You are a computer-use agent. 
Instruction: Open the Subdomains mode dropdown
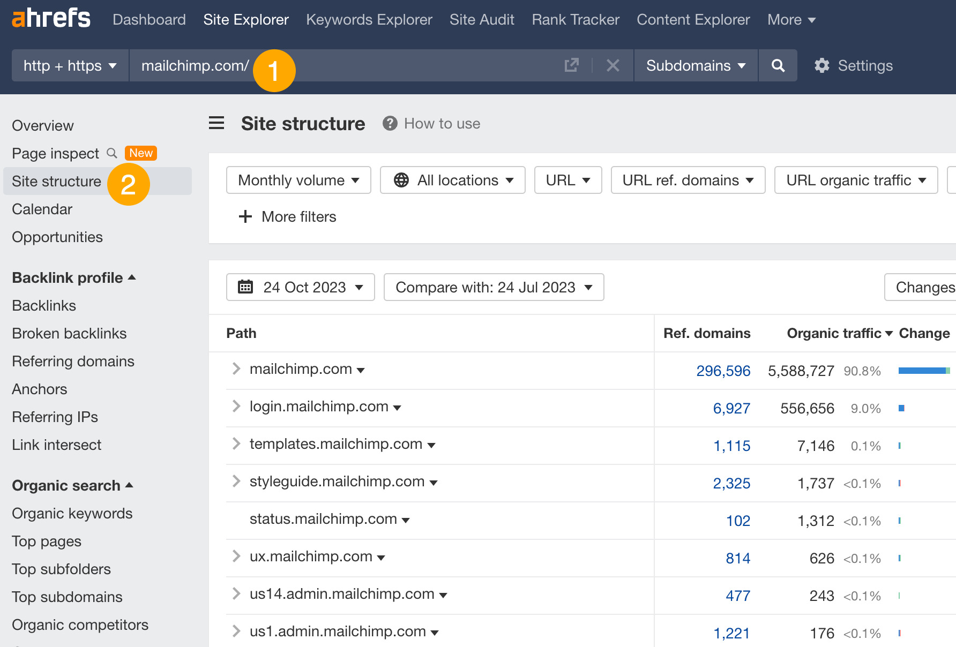click(695, 65)
